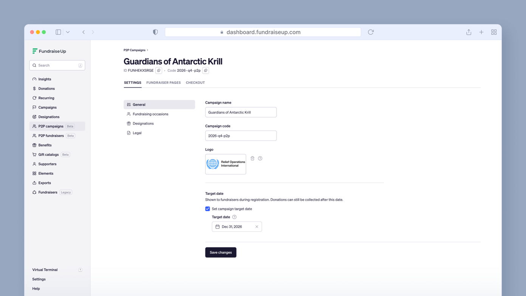Open Settings at sidebar bottom
The image size is (526, 296).
click(39, 279)
